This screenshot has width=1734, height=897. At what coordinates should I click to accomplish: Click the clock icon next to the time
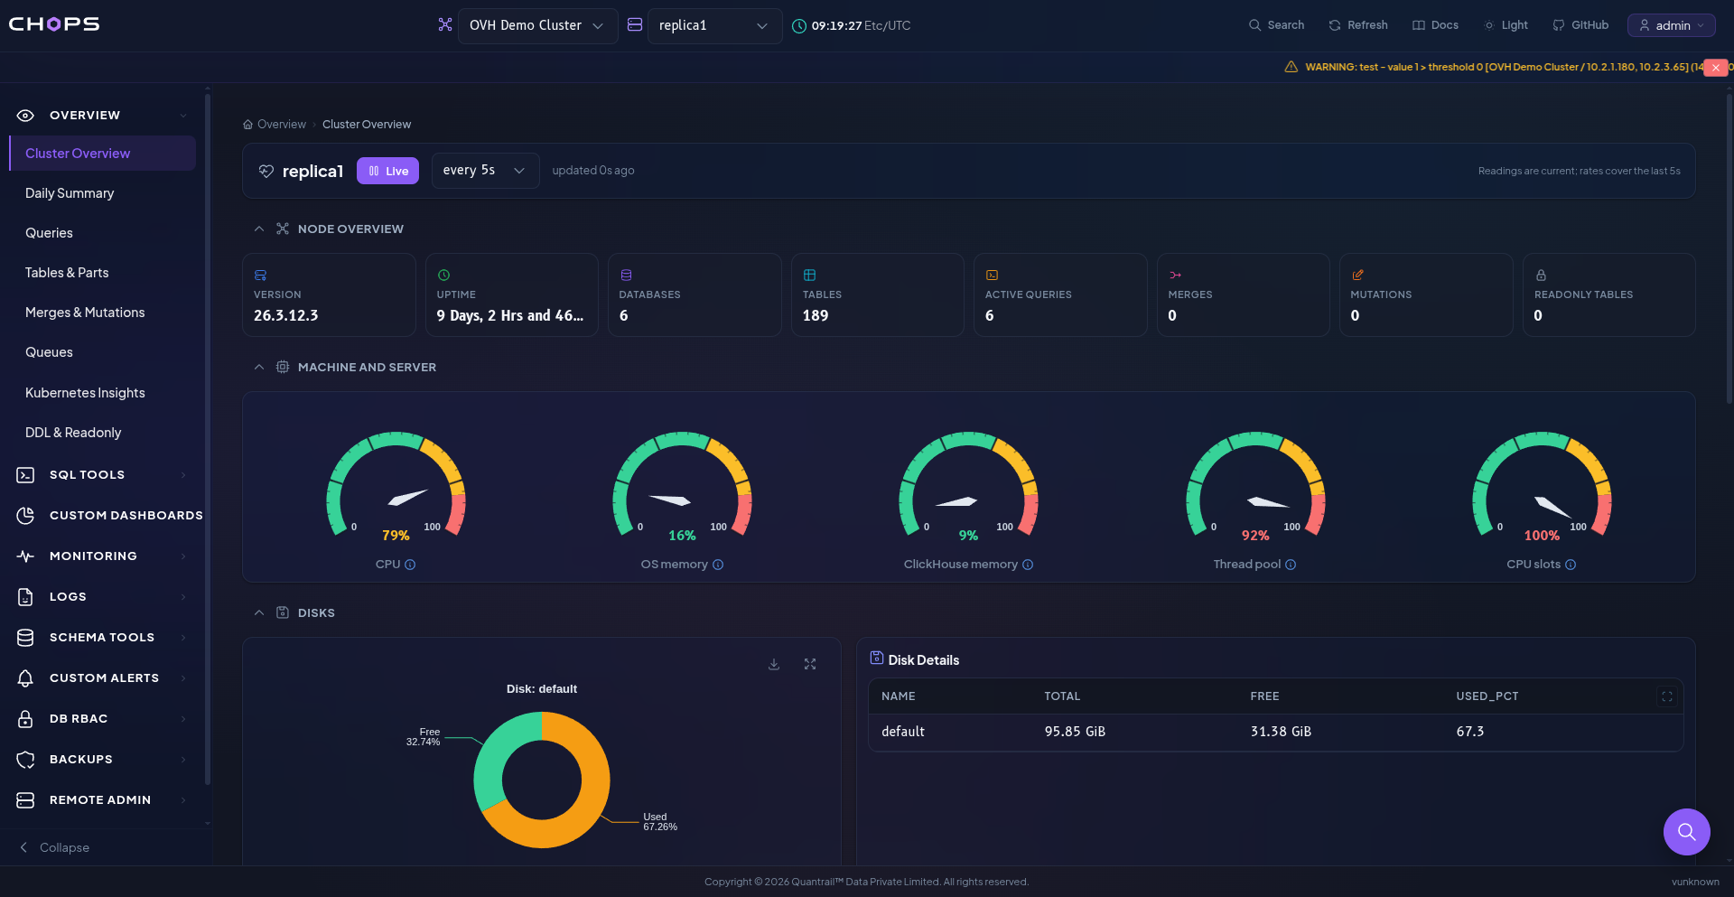pos(799,26)
